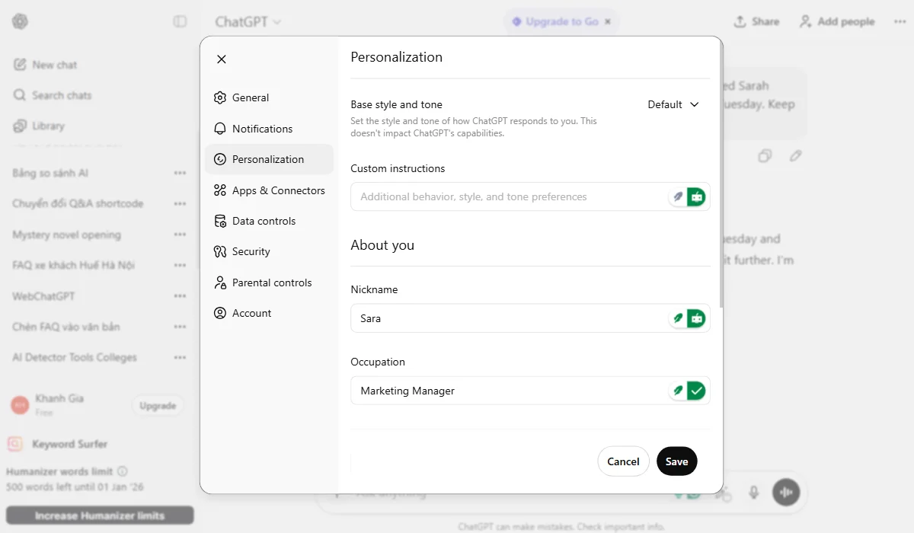Click the green checkmark on the Occupation field
Viewport: 914px width, 533px height.
point(696,390)
